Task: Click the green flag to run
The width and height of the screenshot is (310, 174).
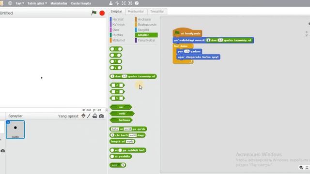Action: point(94,13)
